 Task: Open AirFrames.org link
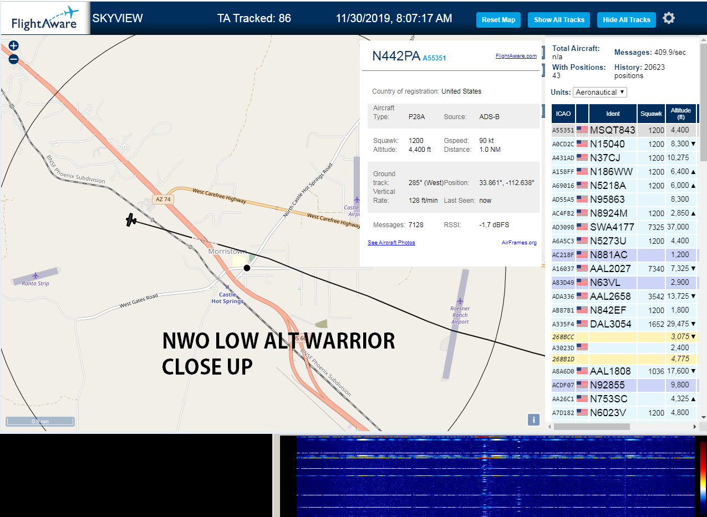(x=519, y=243)
